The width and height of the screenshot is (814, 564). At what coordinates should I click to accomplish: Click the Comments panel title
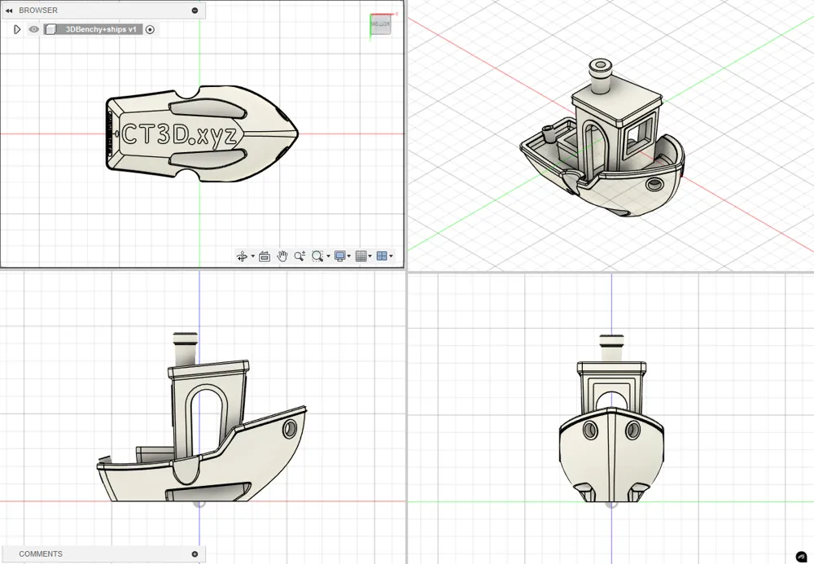[41, 554]
